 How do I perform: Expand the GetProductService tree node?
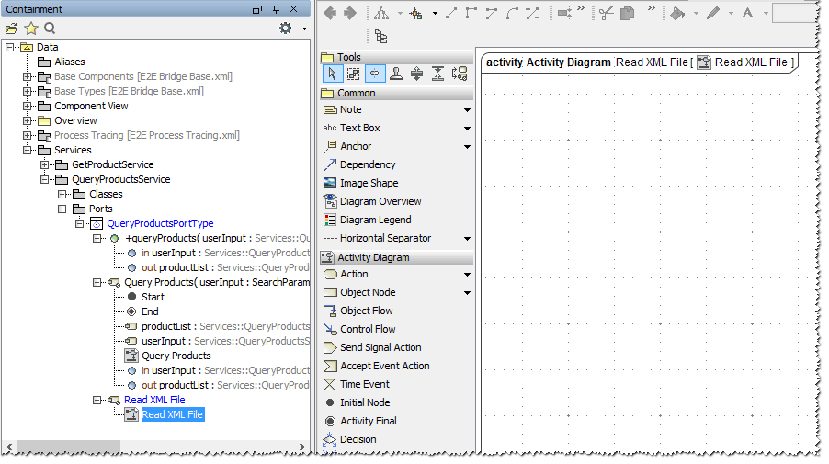pyautogui.click(x=45, y=164)
